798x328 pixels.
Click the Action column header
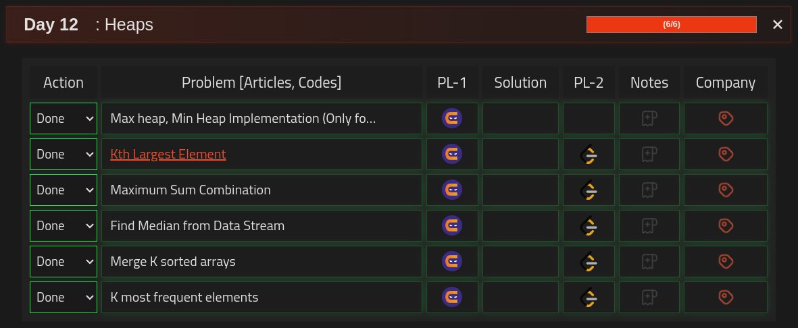pos(64,82)
